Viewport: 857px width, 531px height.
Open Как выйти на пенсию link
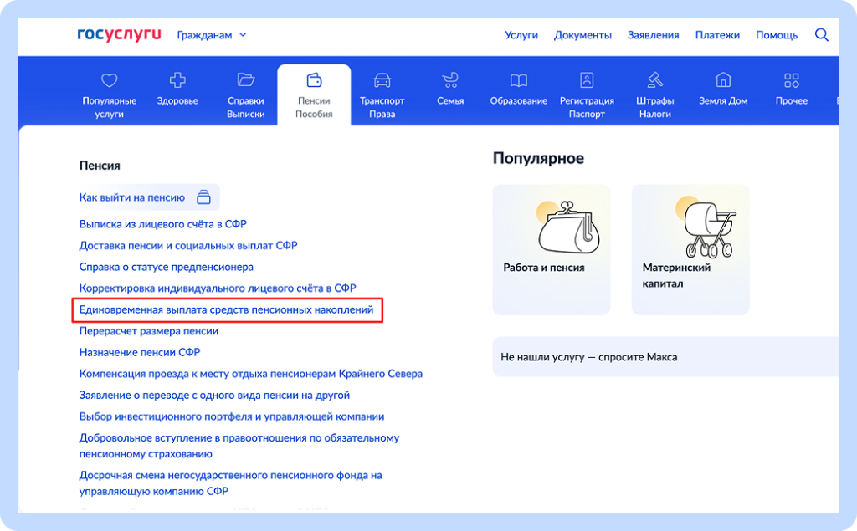coord(132,197)
